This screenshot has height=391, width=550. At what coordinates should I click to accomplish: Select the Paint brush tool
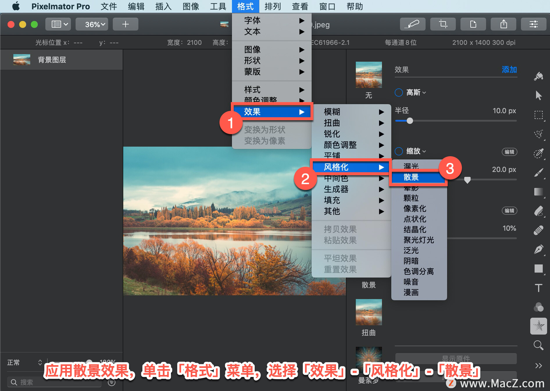[538, 173]
